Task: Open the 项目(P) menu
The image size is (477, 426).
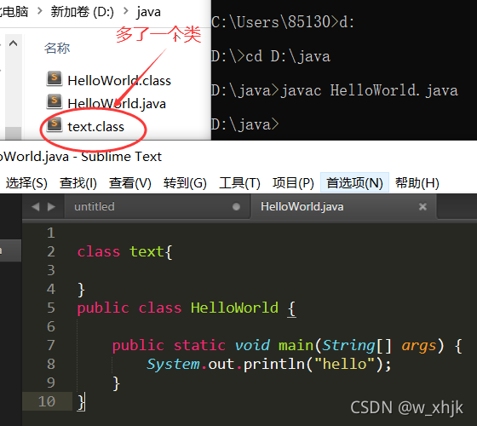Action: pyautogui.click(x=293, y=183)
